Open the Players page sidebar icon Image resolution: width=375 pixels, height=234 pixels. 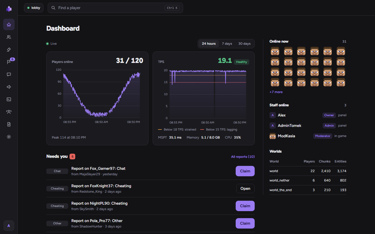click(9, 37)
